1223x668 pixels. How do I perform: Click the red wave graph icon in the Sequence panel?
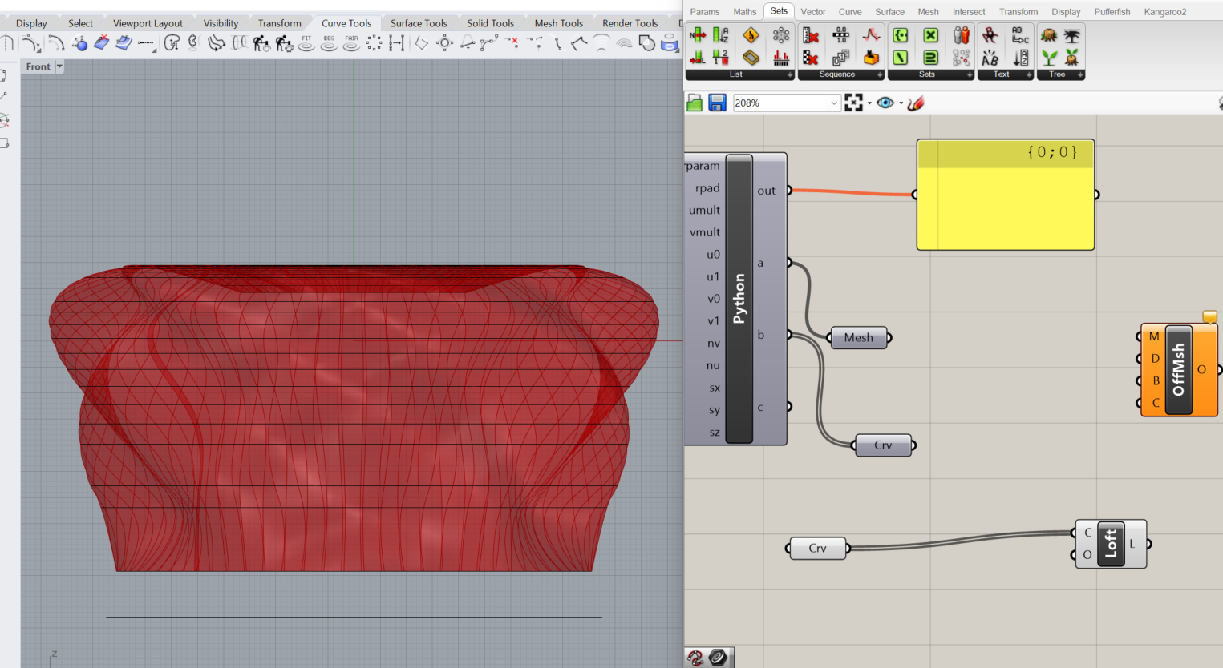(871, 35)
